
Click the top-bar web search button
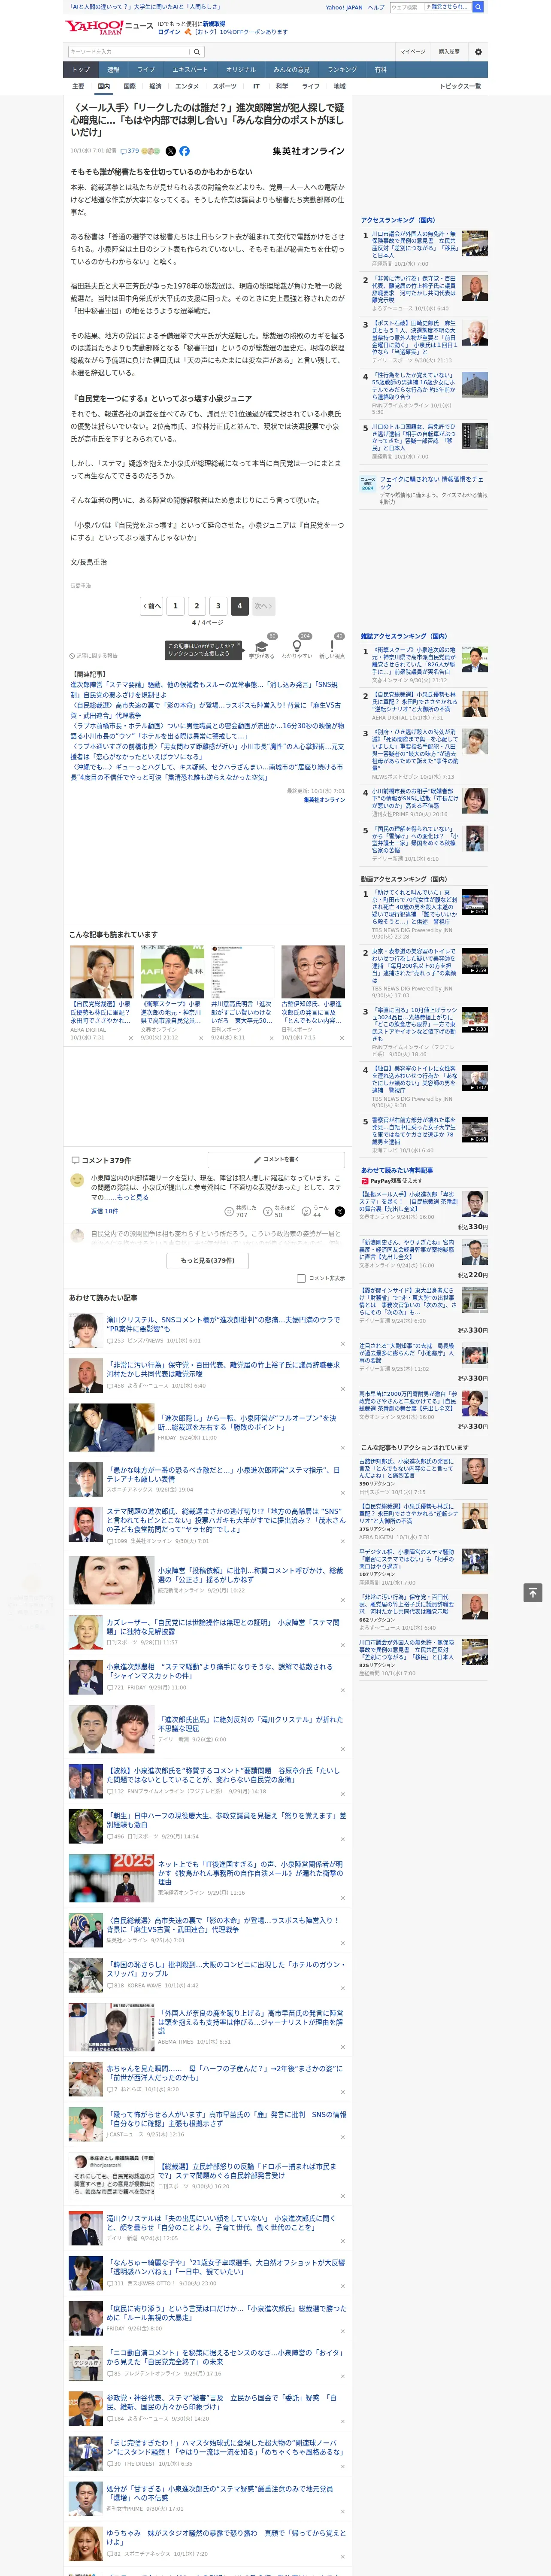point(478,7)
